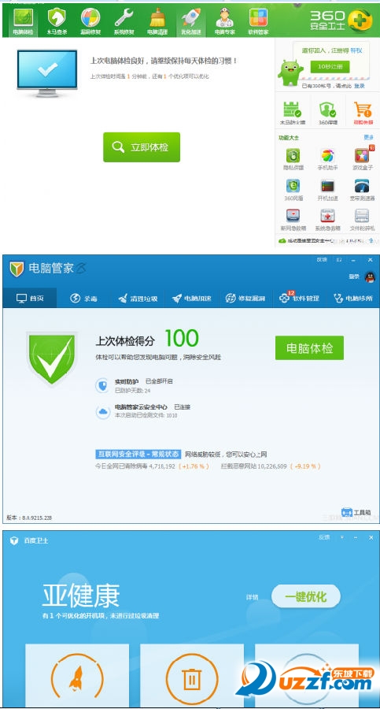
Task: Click 反馈 in 百度卫士 title bar
Action: [x=324, y=537]
